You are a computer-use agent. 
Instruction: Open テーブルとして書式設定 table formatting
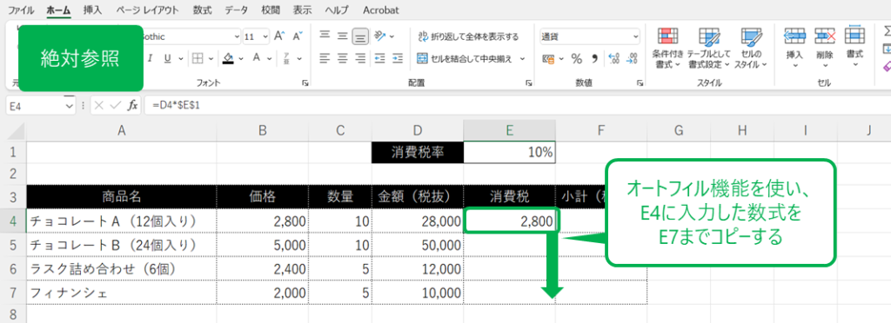708,48
